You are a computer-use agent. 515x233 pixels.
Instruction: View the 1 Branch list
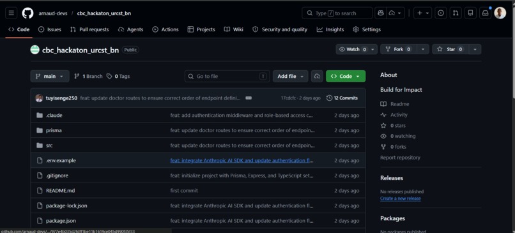click(88, 76)
